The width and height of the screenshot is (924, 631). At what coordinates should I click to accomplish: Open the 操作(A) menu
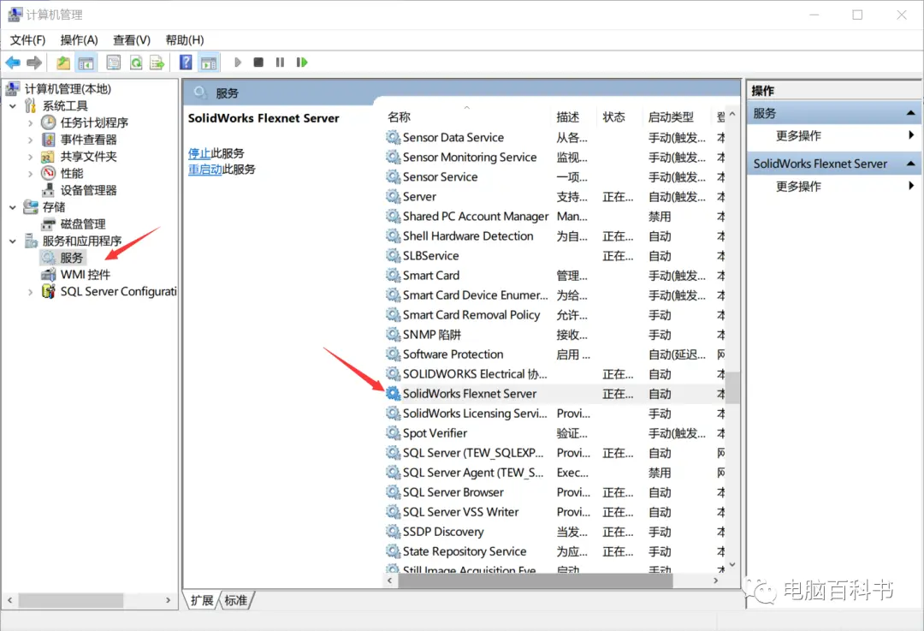(x=79, y=40)
